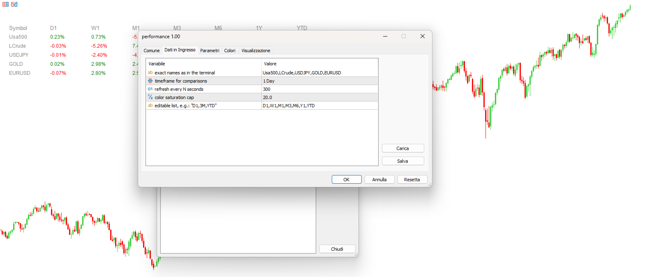Click the USDJPY symbol in performance table
The width and height of the screenshot is (652, 277).
coord(19,55)
